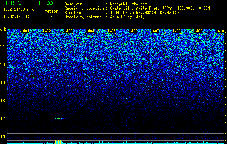This screenshot has width=227, height=144.
Task: Click the 1405 time marker
Action: pos(112,31)
